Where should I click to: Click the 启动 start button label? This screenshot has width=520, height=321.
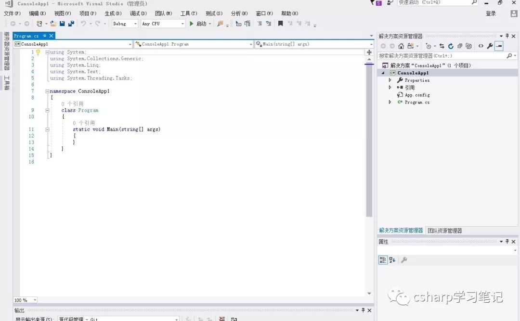pos(201,24)
